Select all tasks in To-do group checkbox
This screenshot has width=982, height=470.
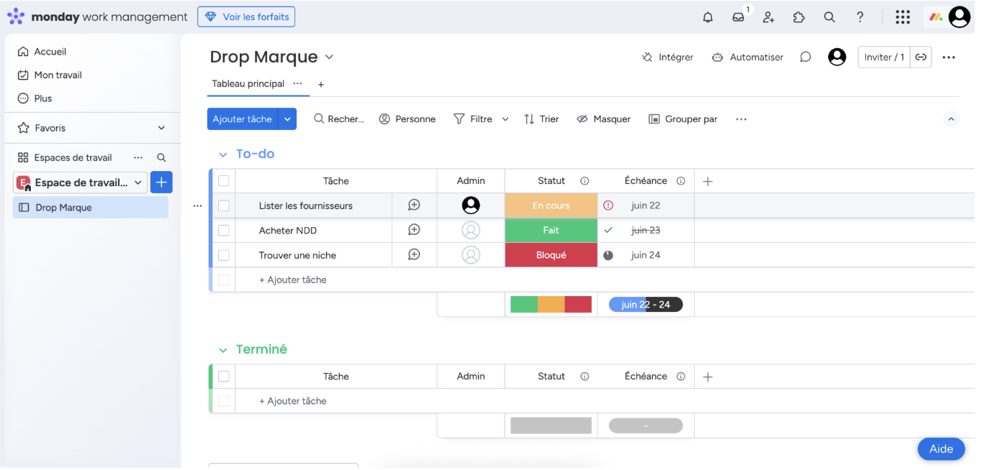coord(224,181)
